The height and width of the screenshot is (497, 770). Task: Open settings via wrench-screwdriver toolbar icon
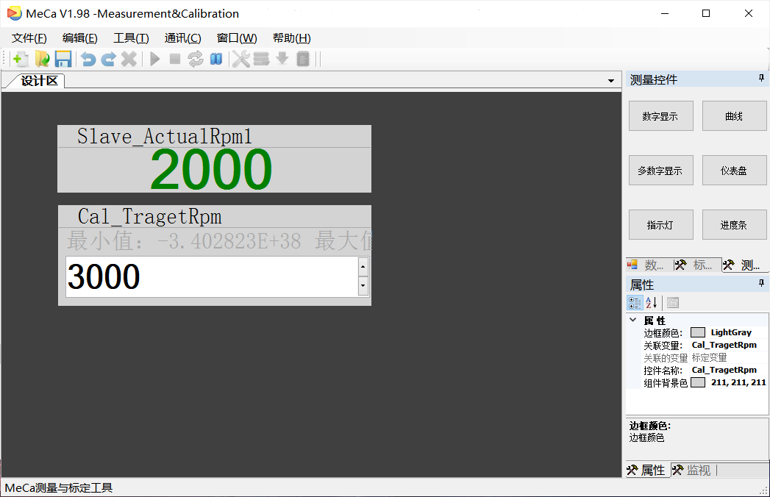tap(240, 59)
